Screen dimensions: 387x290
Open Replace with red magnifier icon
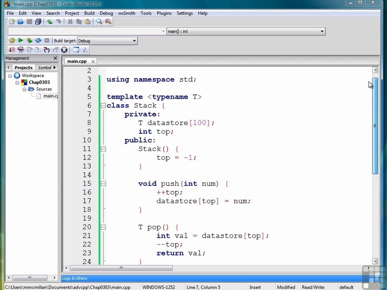[108, 22]
